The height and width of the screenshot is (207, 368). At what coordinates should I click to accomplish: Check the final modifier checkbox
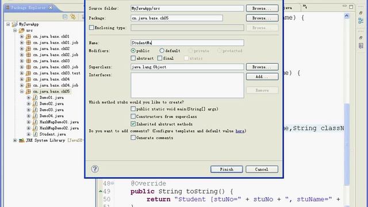(160, 58)
